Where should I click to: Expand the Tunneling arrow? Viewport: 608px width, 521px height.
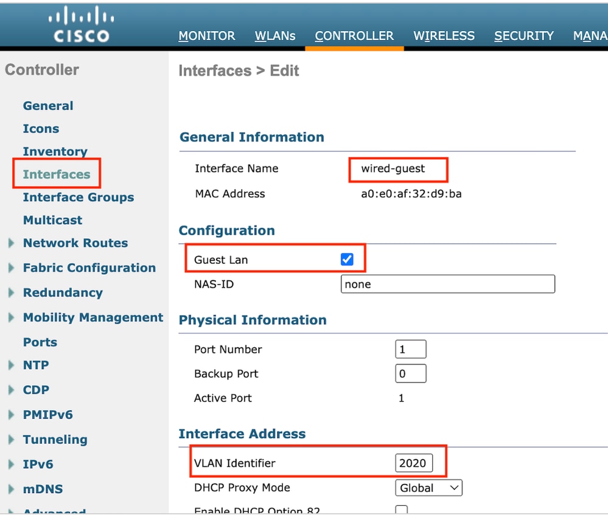[11, 439]
